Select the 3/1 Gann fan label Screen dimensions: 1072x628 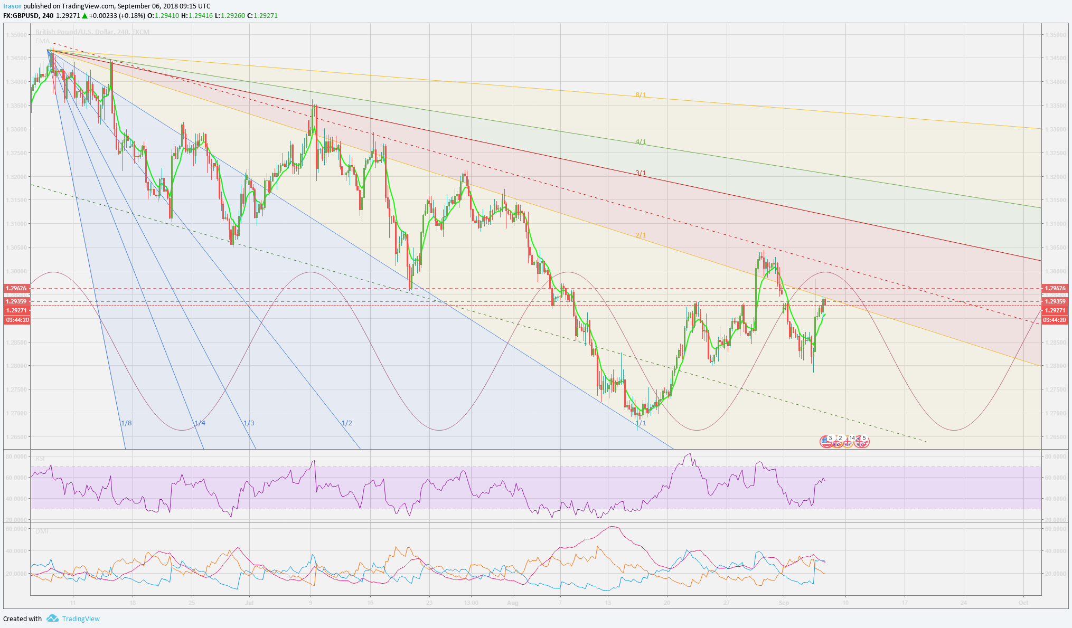tap(641, 173)
